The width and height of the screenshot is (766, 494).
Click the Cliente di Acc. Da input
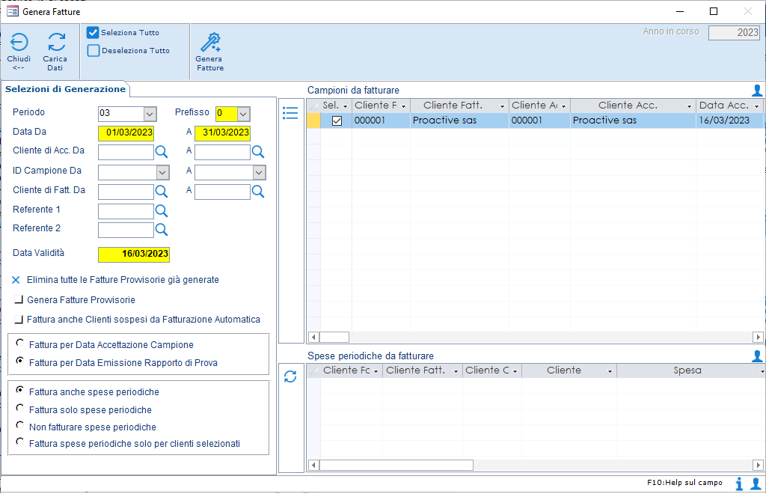click(126, 153)
